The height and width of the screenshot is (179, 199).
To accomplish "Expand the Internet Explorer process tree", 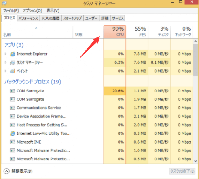I will (x=6, y=54).
